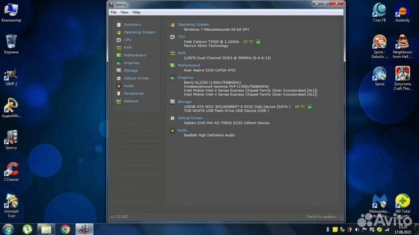Click the Storage heading in summary panel
Image resolution: width=419 pixels, height=235 pixels.
tap(184, 102)
